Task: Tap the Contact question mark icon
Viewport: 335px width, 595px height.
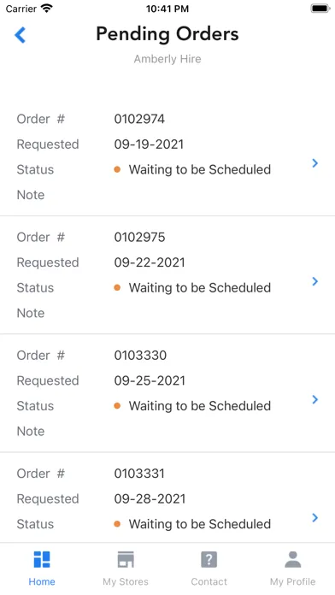Action: coord(209,560)
